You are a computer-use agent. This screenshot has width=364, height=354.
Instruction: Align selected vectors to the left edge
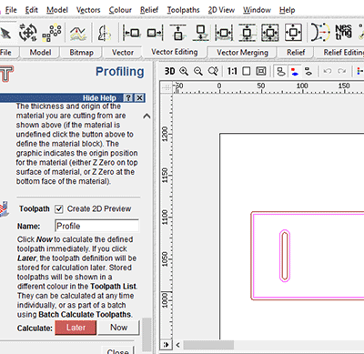point(132,33)
